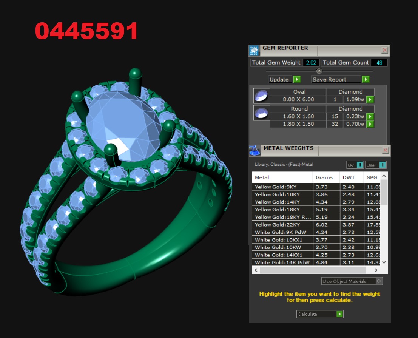The height and width of the screenshot is (338, 418).
Task: Select the White Gold:14KX1 row
Action: 316,255
